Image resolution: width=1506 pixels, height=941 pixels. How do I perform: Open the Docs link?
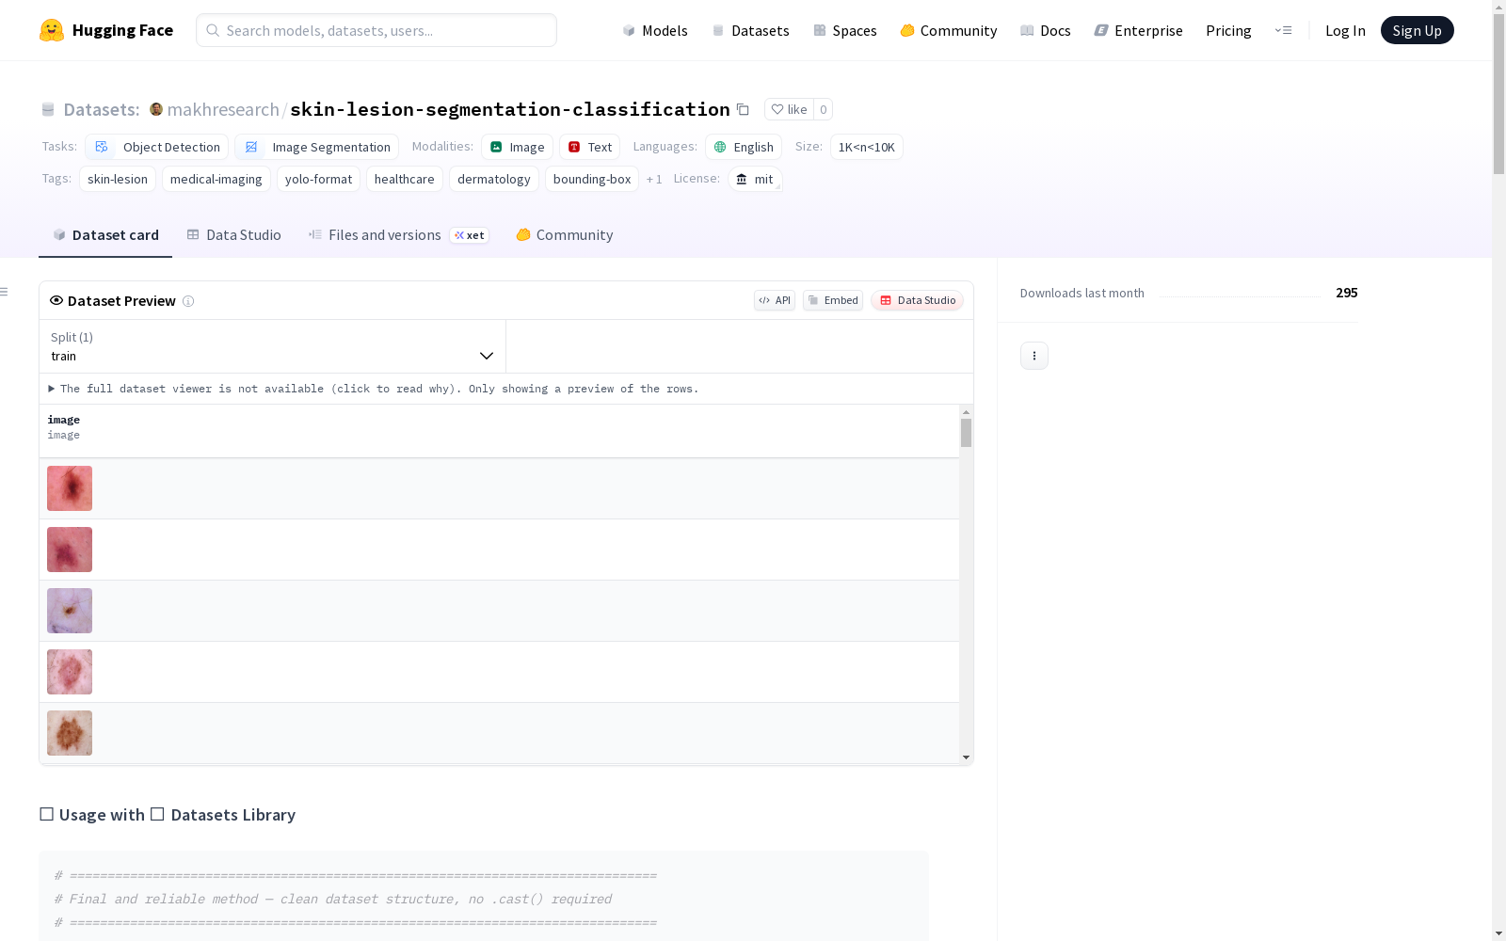click(x=1046, y=30)
